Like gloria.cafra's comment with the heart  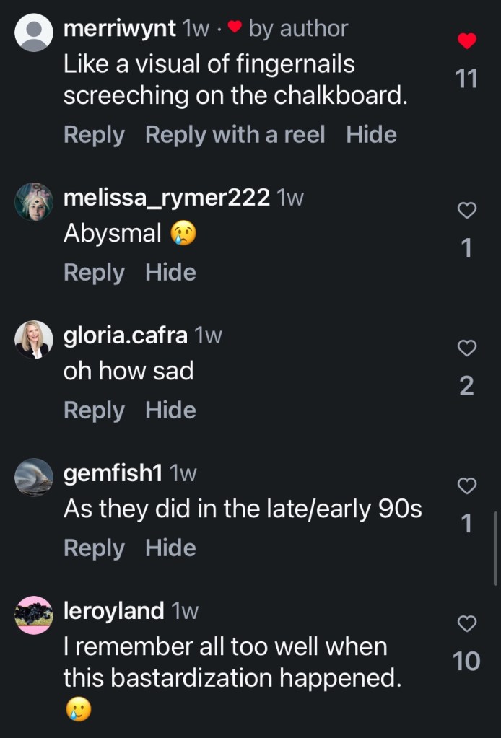coord(467,348)
